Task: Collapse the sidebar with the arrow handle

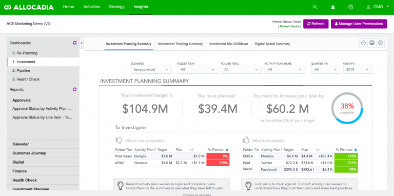Action: coord(82,43)
